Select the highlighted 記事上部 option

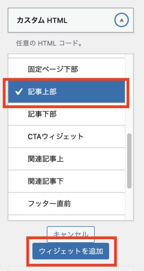coord(67,92)
